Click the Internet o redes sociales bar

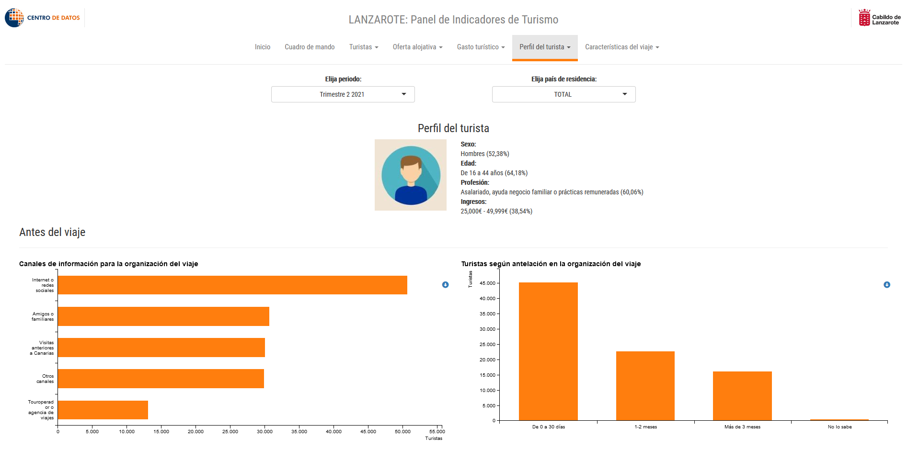(x=232, y=285)
